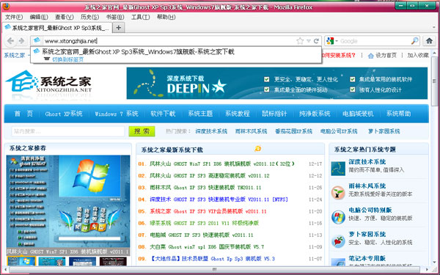Viewport: 440px width, 275px height.
Task: Click the Firefox logo in title bar
Action: coord(5,7)
